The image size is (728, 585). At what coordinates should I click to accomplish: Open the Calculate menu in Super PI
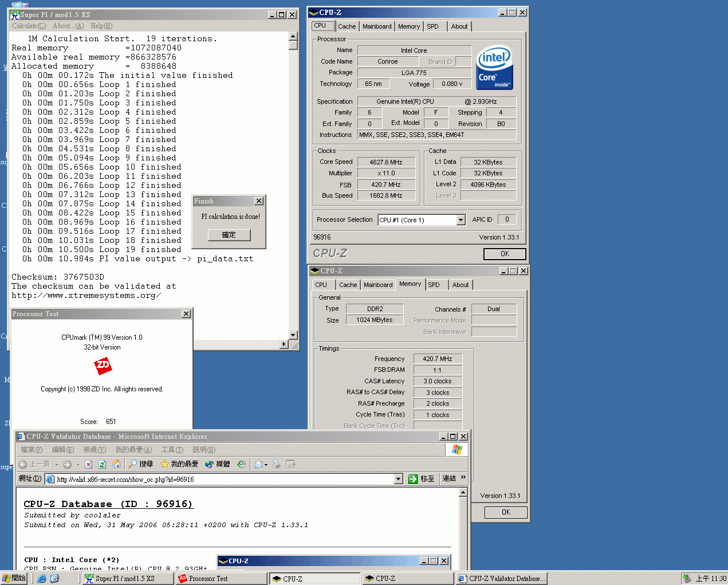[x=27, y=26]
